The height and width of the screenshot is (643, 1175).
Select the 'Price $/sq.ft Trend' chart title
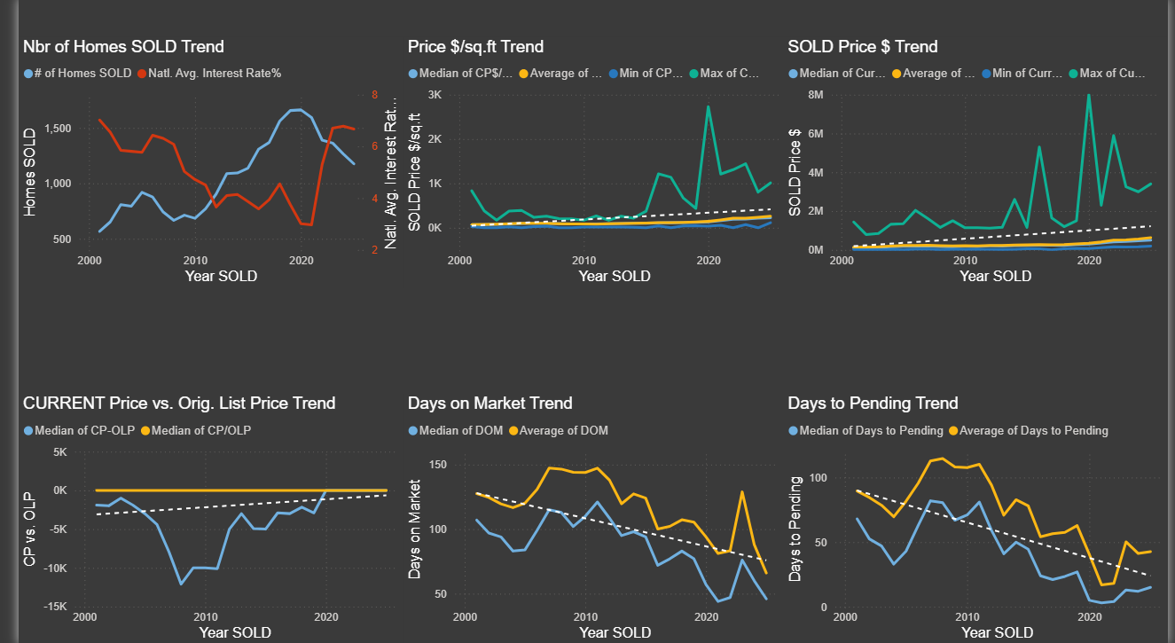coord(475,46)
